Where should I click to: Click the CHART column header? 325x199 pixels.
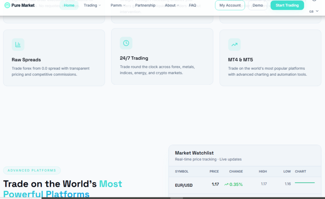300,171
